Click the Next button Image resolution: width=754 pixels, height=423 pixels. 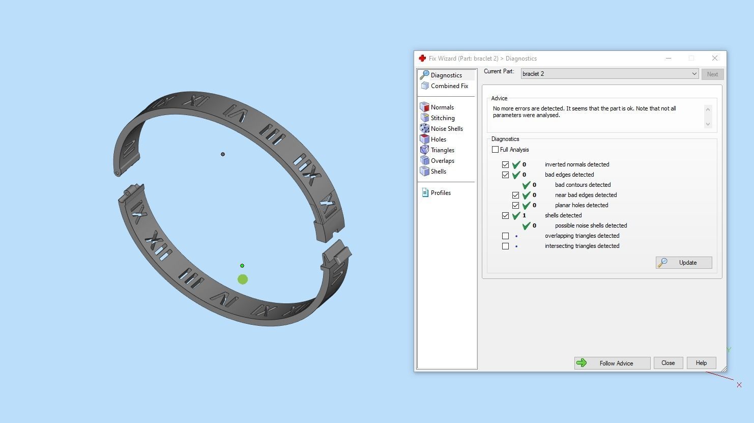712,74
